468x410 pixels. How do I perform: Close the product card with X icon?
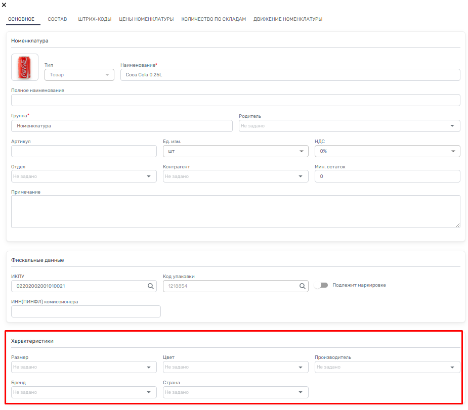click(x=4, y=5)
